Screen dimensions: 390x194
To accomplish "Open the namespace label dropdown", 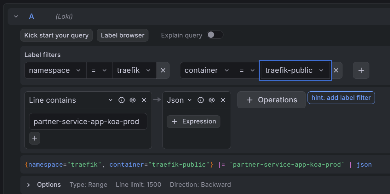I will (x=55, y=70).
